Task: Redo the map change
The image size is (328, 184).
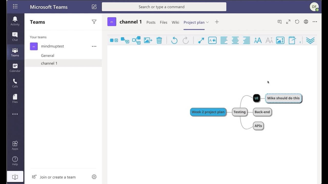Action: tap(186, 40)
